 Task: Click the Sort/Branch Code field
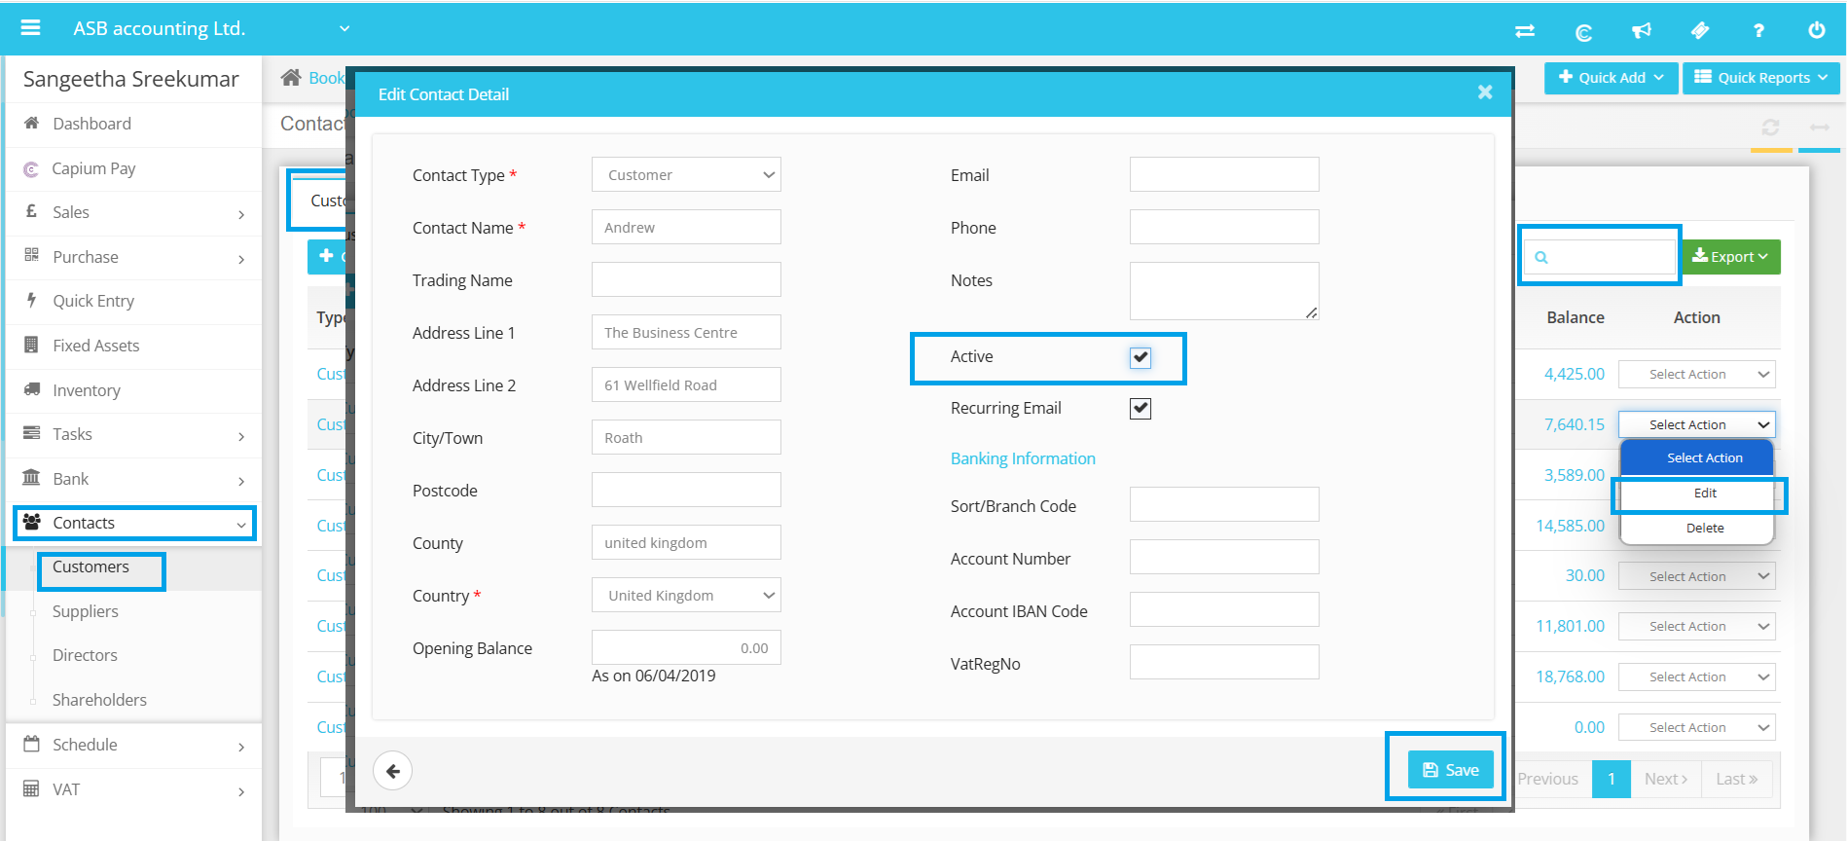click(1224, 505)
